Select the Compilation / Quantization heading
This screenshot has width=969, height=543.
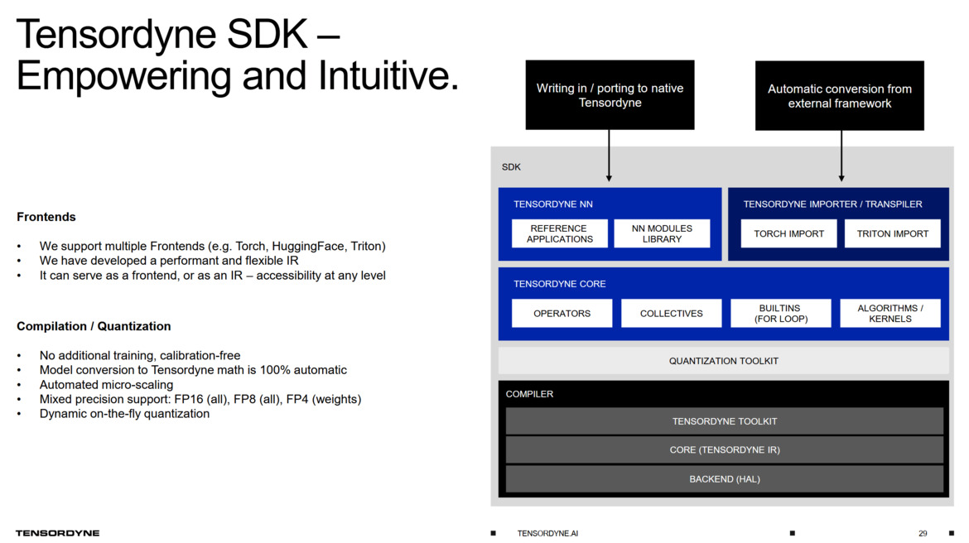94,326
